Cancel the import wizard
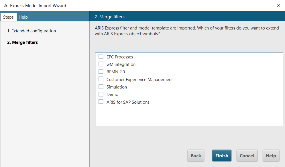The height and width of the screenshot is (167, 285). click(x=247, y=156)
